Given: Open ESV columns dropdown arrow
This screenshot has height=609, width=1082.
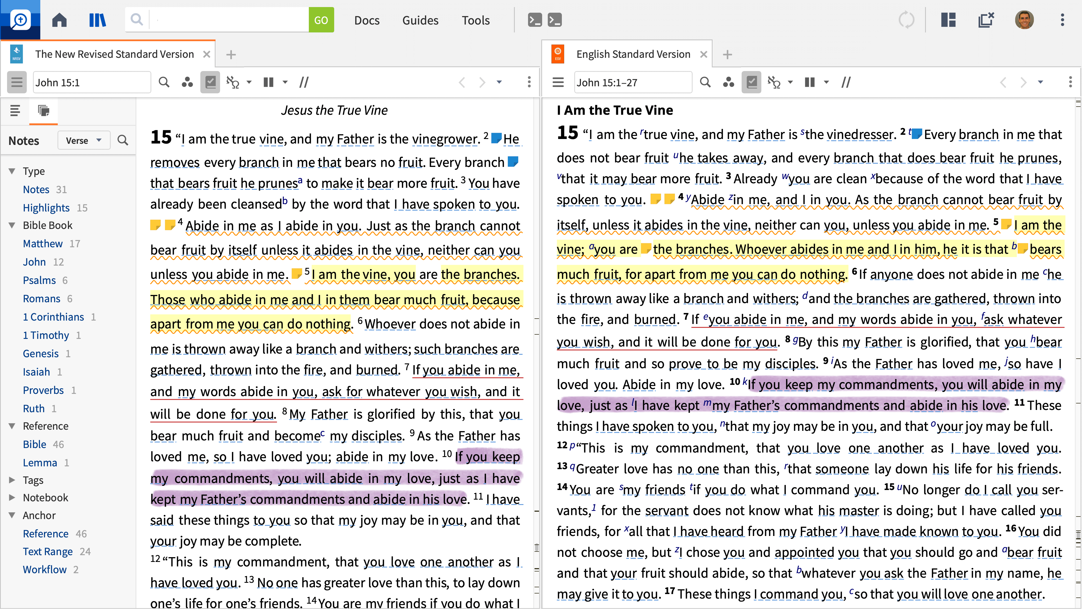Looking at the screenshot, I should tap(826, 82).
